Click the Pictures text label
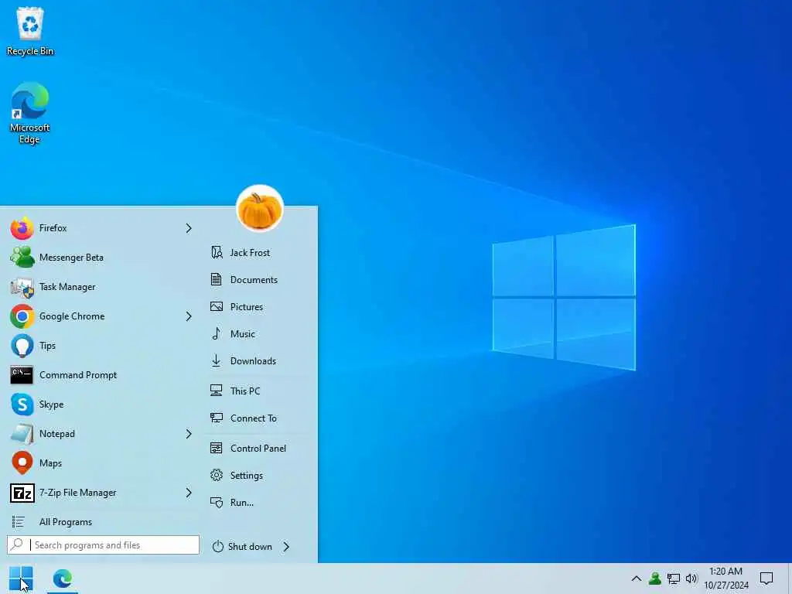 click(247, 307)
